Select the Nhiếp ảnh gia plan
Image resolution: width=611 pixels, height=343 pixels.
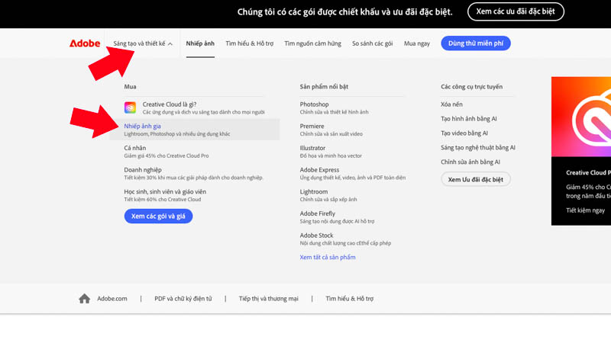195,130
